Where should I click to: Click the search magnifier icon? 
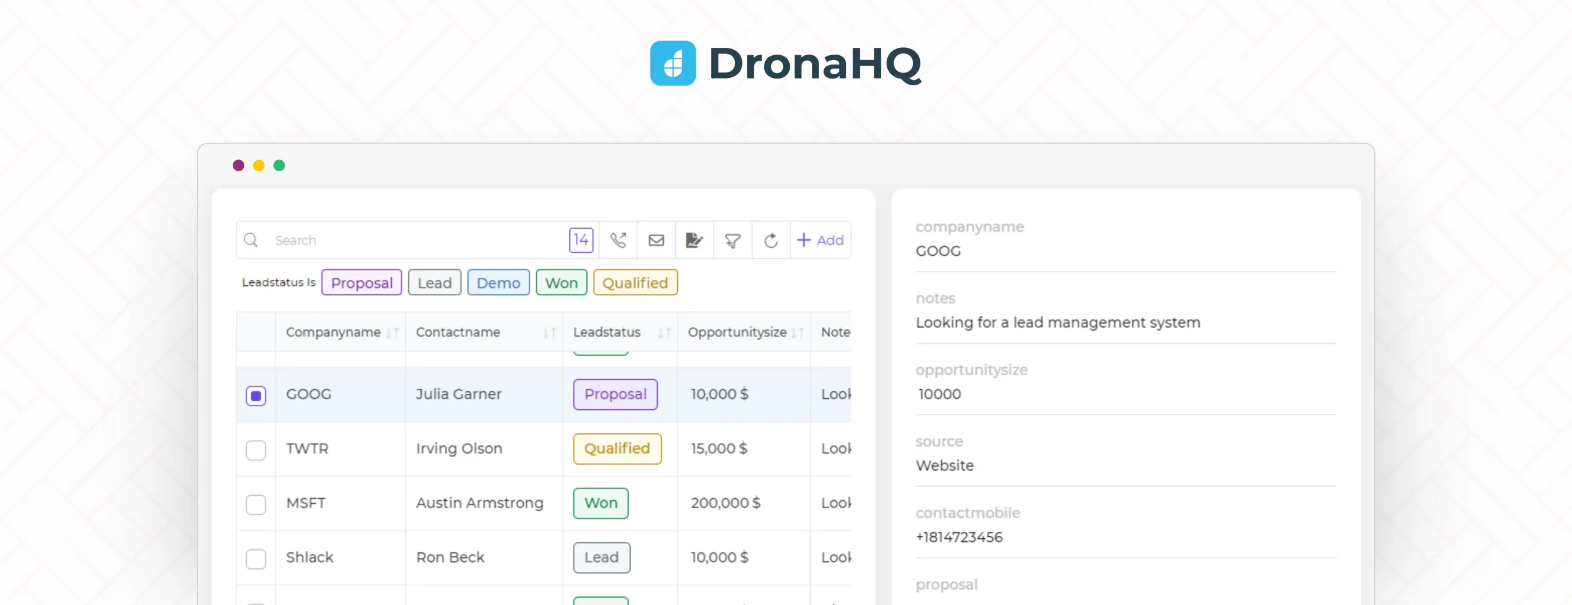point(251,240)
